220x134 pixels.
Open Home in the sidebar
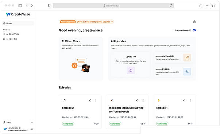tap(18, 23)
